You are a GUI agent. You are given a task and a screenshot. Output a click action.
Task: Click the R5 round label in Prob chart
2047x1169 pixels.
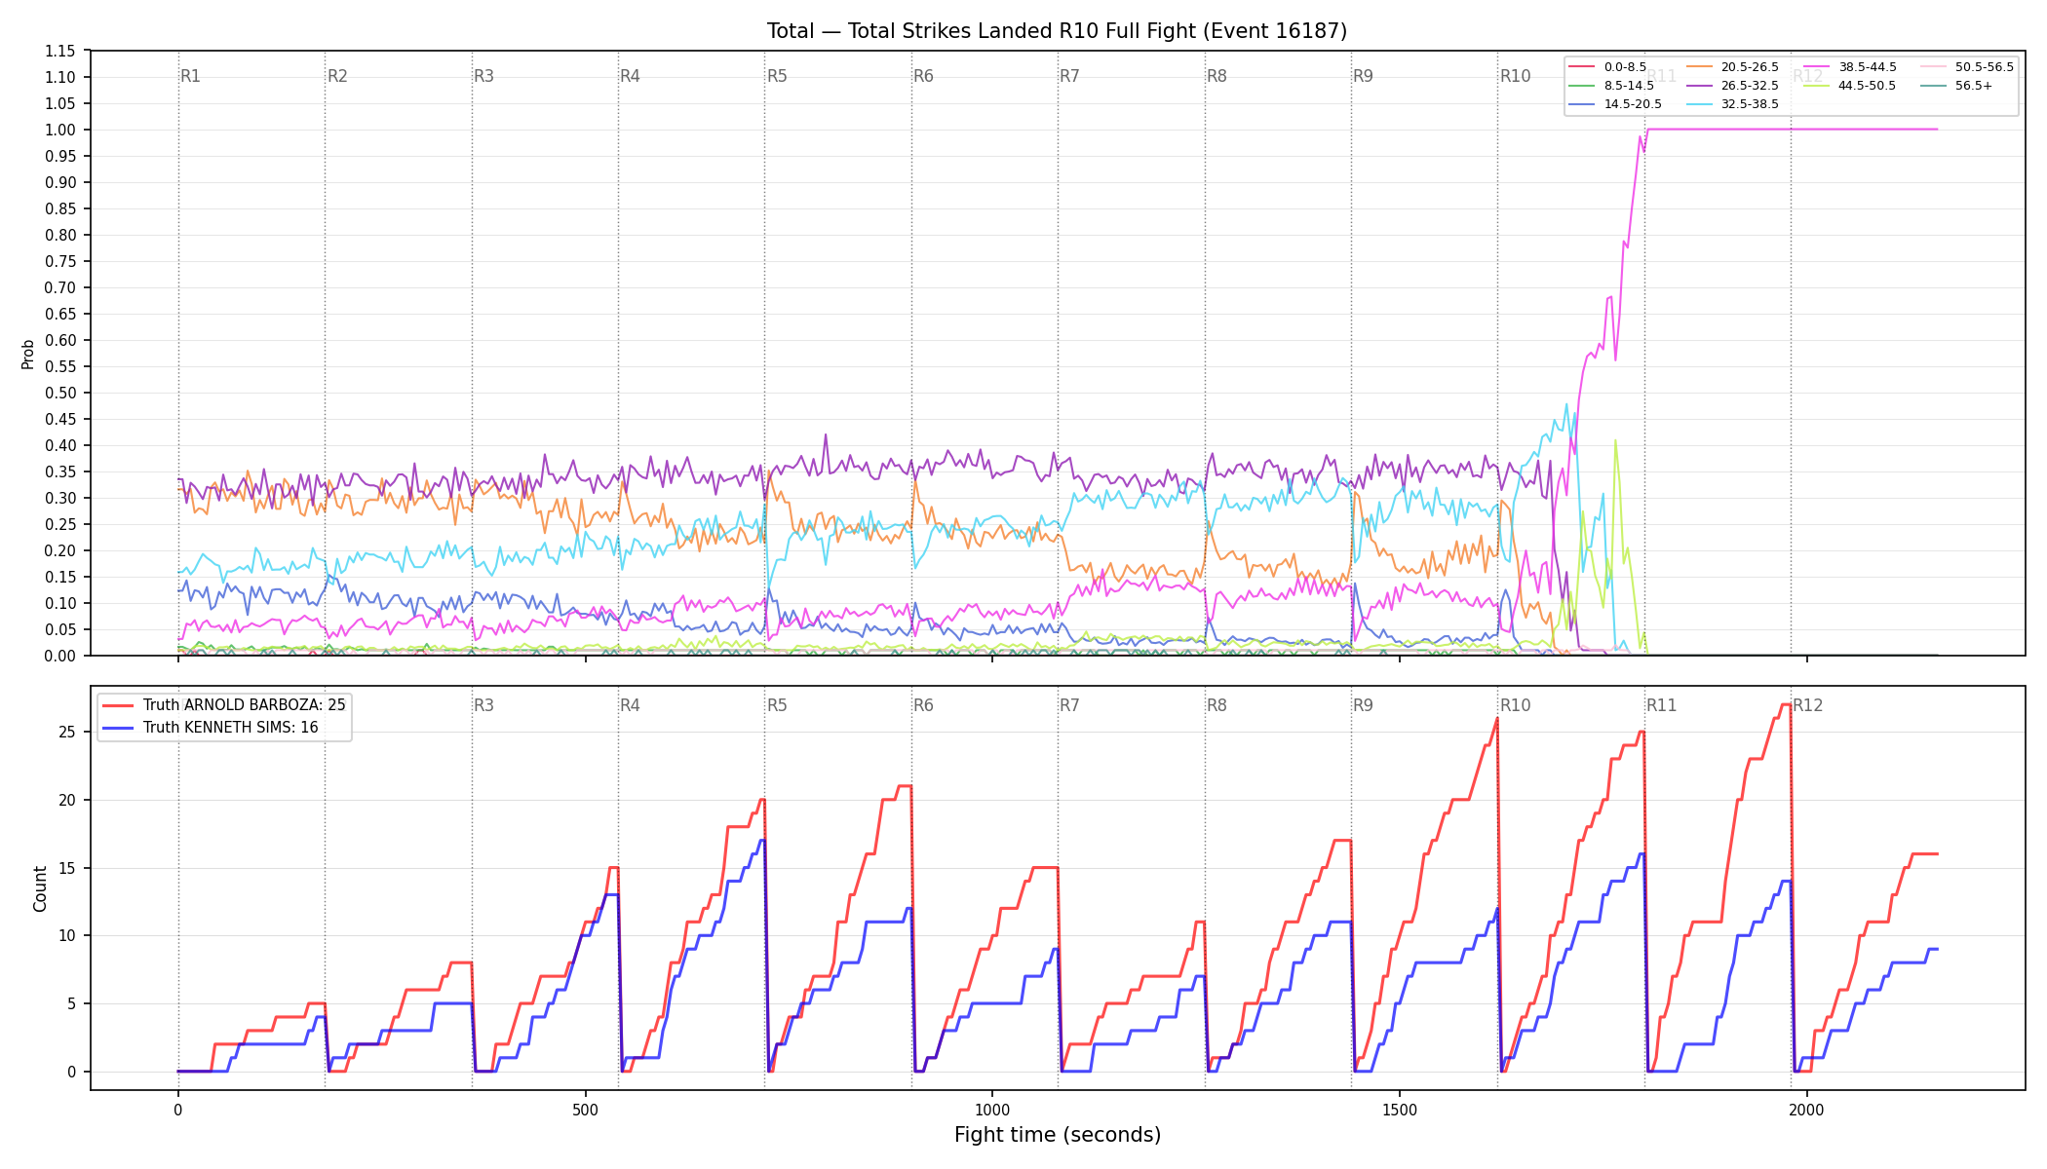(x=777, y=76)
